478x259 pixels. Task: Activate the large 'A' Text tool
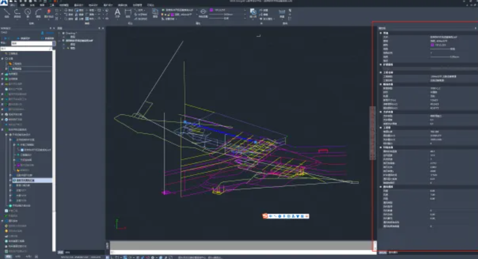click(117, 13)
